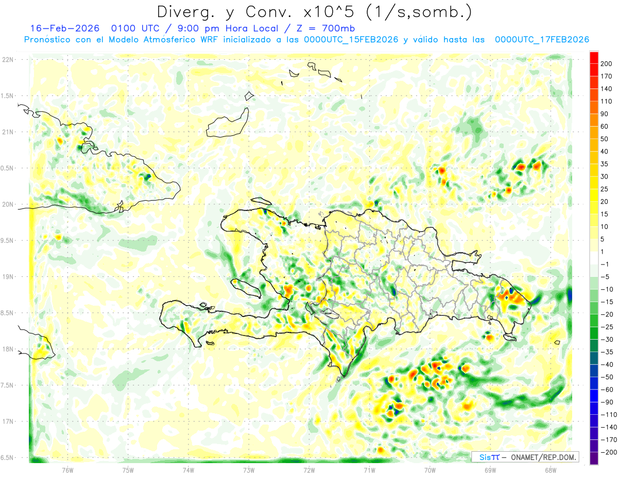Screen dimensions: 618x477
Task: Click the white swatch between legend values 1 and -1
Action: [594, 258]
